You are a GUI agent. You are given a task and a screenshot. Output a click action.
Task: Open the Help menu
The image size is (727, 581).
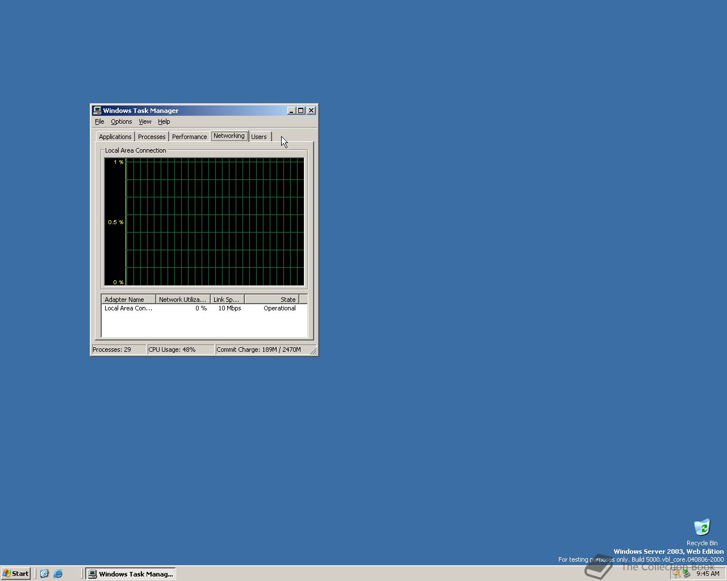[x=164, y=121]
